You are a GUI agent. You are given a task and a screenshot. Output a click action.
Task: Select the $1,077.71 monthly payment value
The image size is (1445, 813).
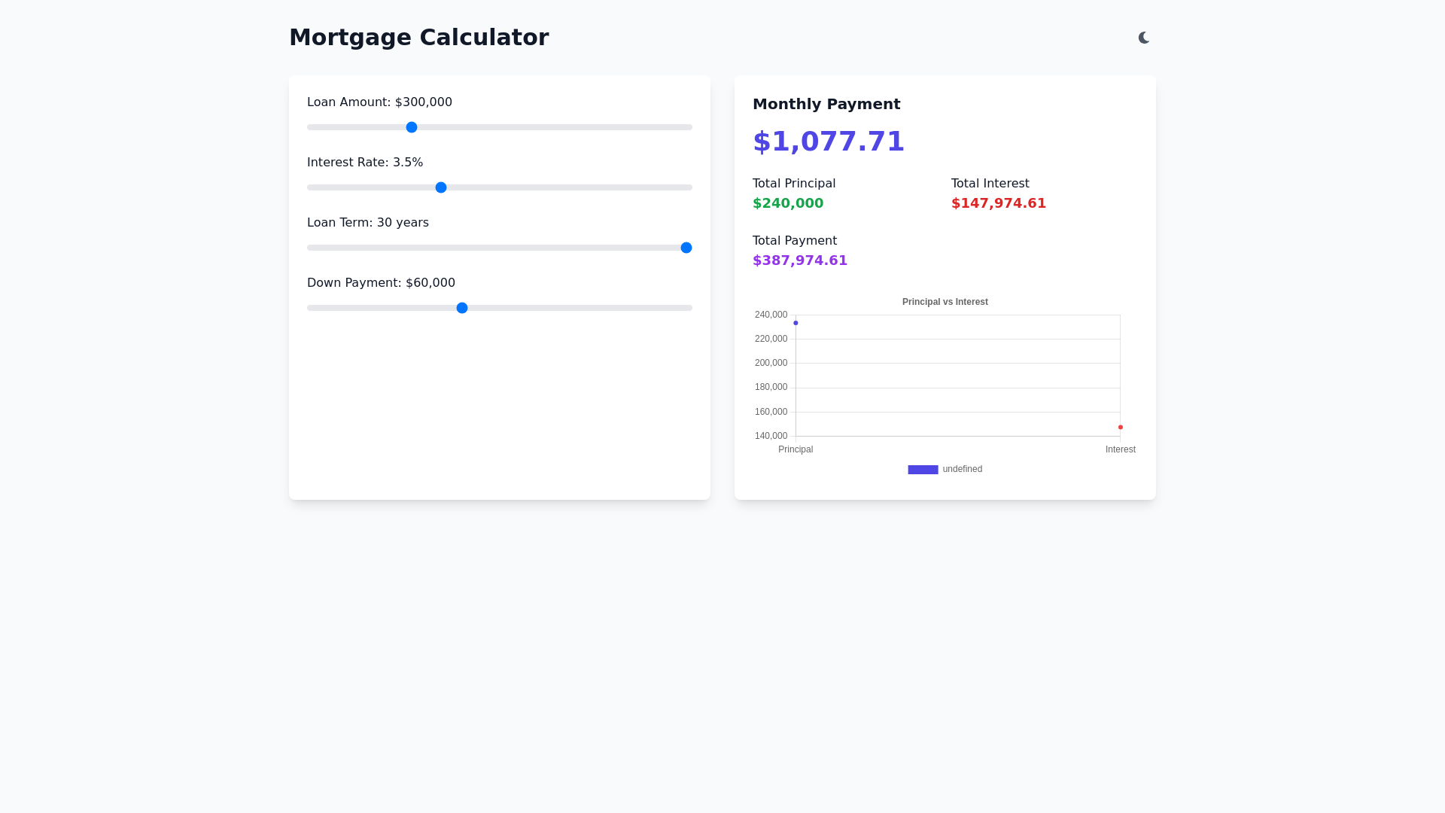coord(828,142)
